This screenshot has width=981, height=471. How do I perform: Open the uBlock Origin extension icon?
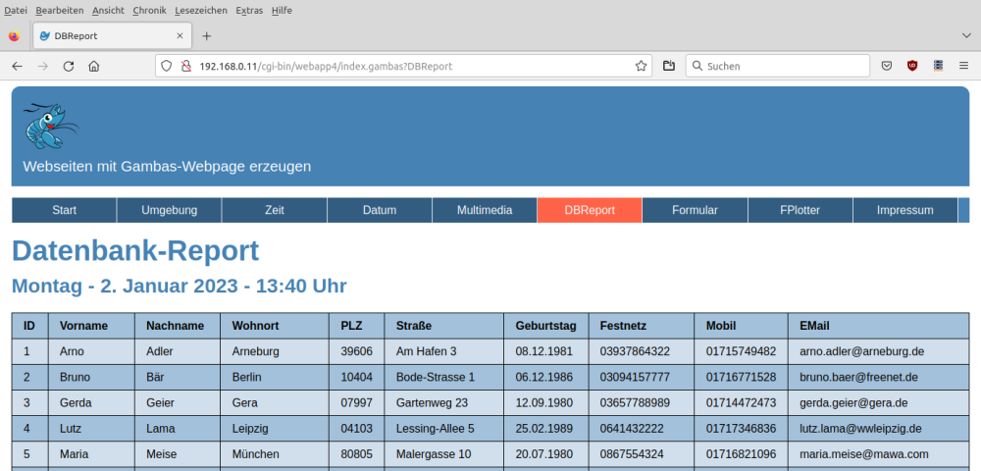(912, 66)
